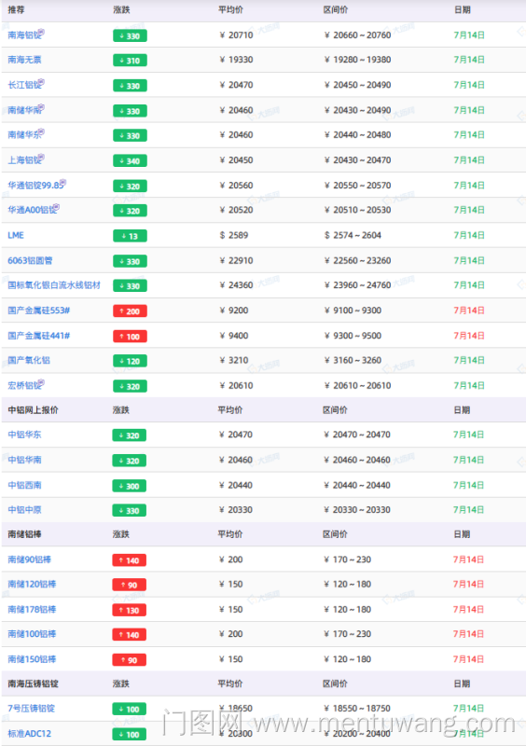Select the 南海压铸铝锭 section header
The image size is (526, 746).
tap(33, 684)
